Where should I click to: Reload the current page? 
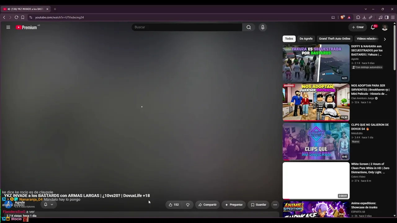[16, 17]
